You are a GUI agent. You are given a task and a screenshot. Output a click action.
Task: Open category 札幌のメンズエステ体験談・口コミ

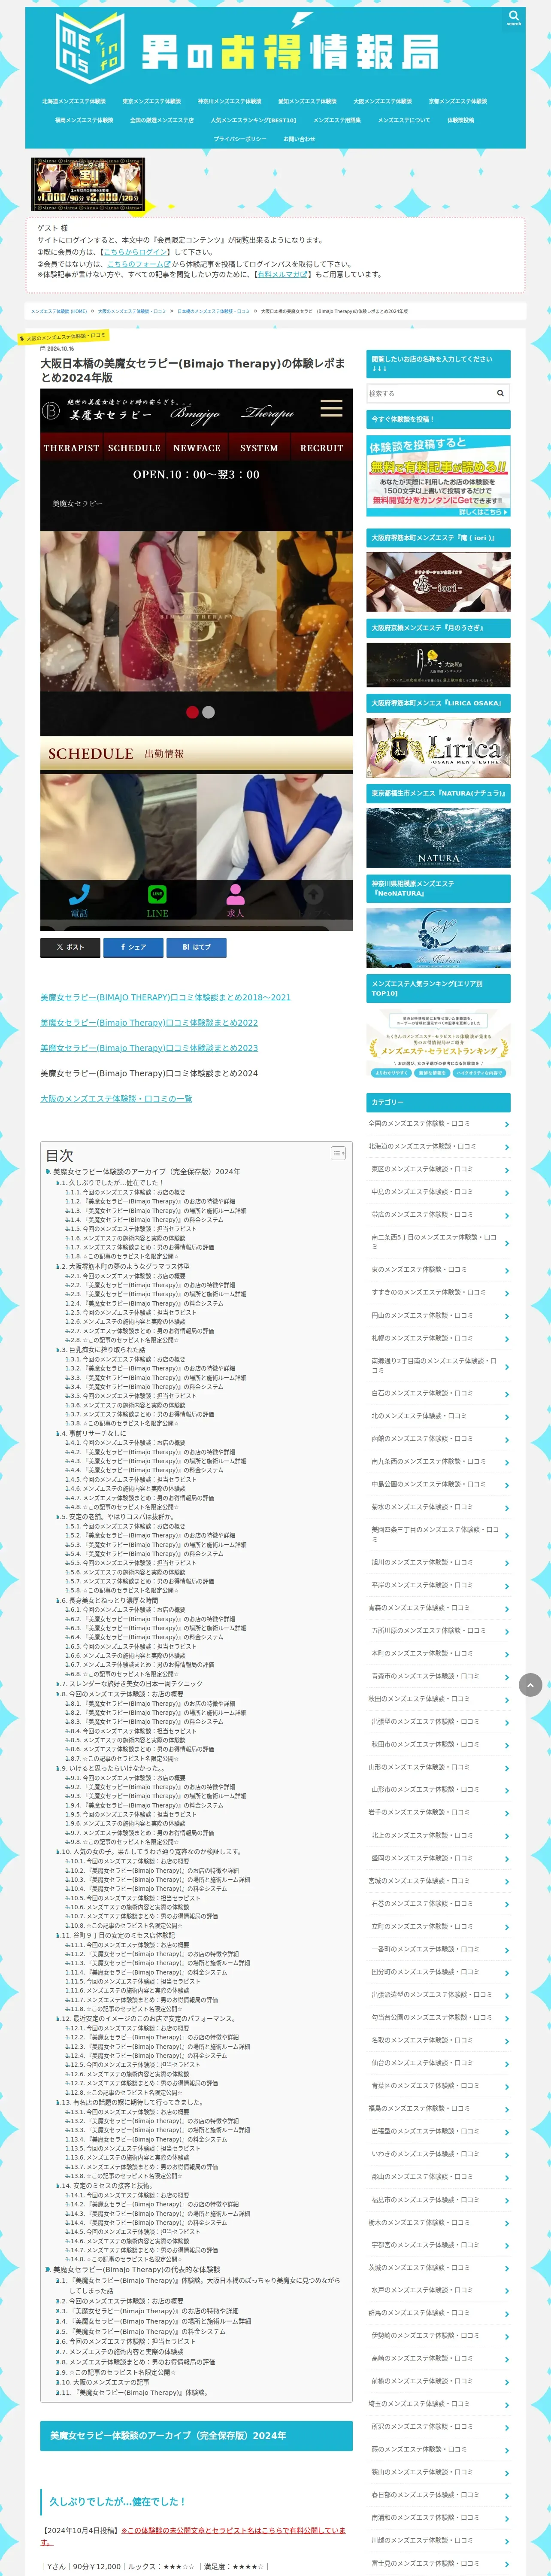pyautogui.click(x=438, y=1338)
